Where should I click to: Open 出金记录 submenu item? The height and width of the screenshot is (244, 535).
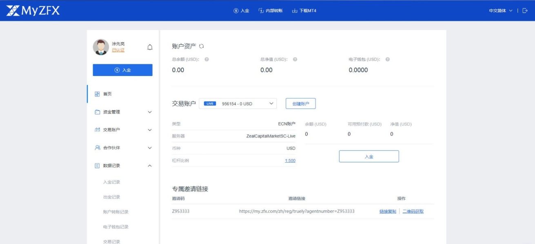click(111, 197)
